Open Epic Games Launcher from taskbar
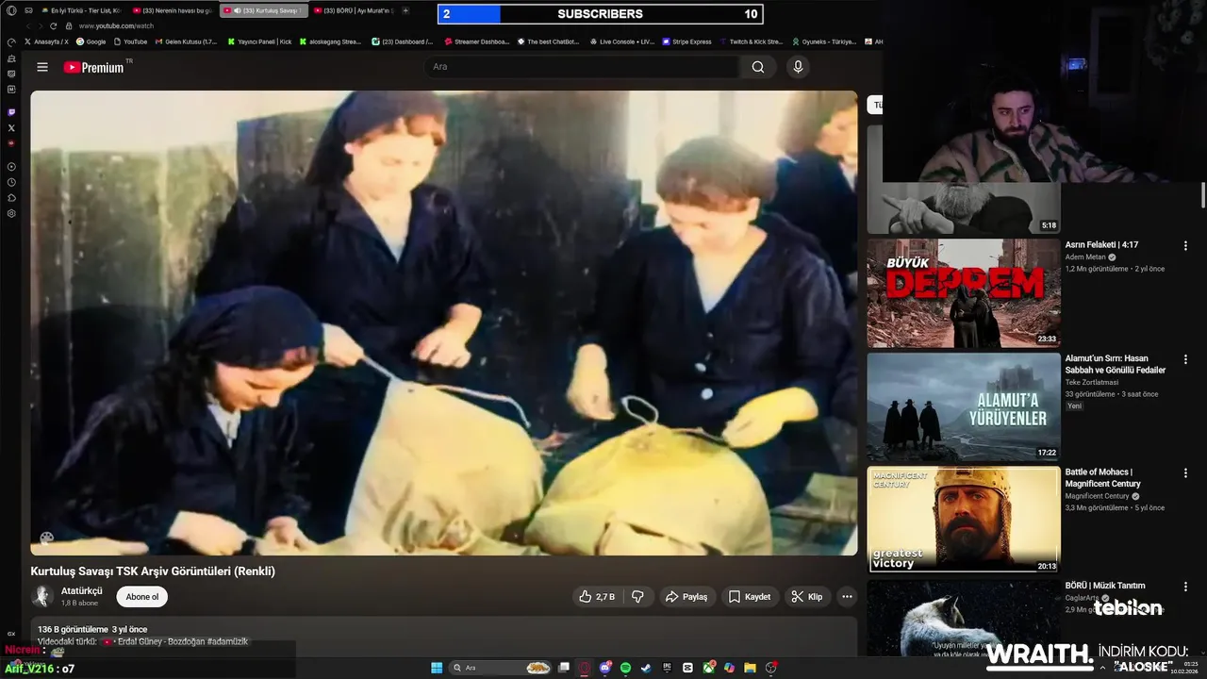 coord(667,668)
